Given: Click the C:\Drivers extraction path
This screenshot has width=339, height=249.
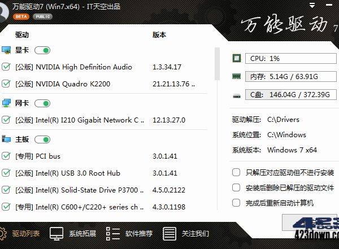Looking at the screenshot, I should [x=283, y=120].
